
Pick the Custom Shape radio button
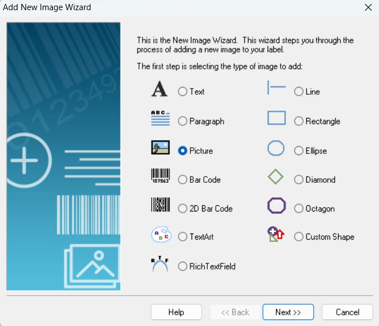point(299,236)
